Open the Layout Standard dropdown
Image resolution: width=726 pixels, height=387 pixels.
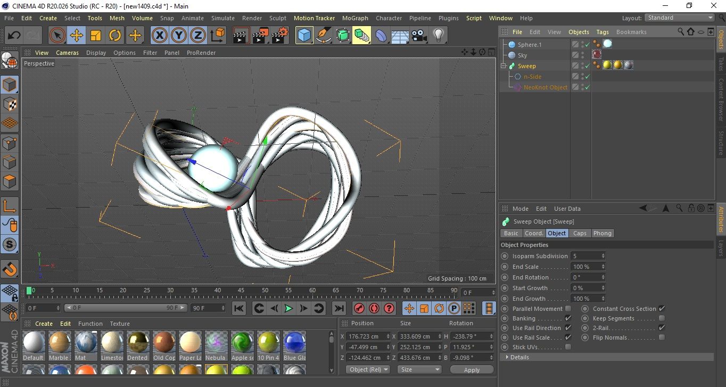[680, 18]
